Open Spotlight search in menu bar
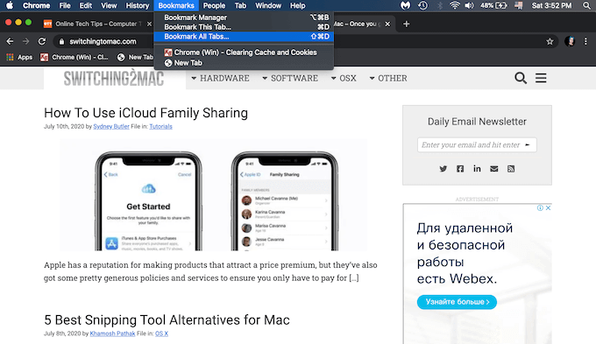Viewport: 596px width, 344px height. click(x=587, y=5)
